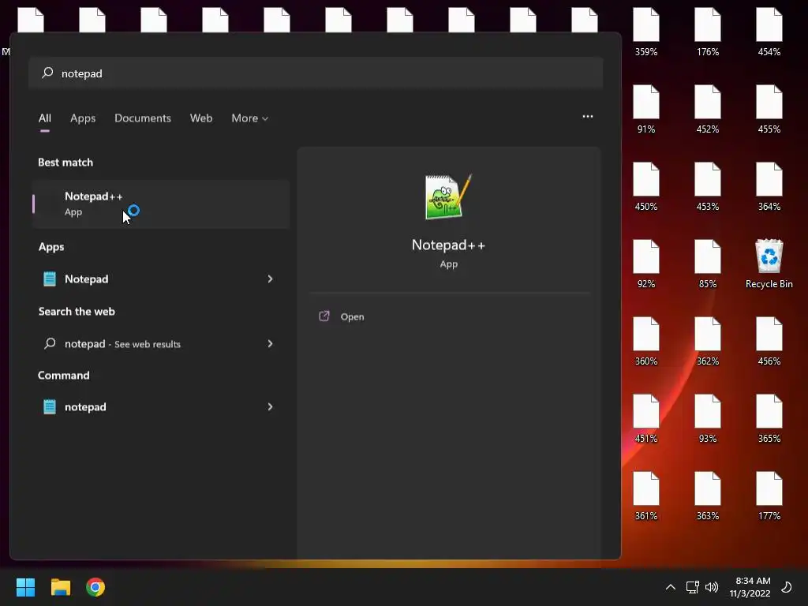Select desktop file named 453%
The width and height of the screenshot is (808, 606).
(708, 186)
